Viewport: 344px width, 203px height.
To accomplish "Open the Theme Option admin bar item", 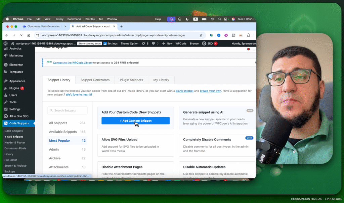I will (129, 43).
